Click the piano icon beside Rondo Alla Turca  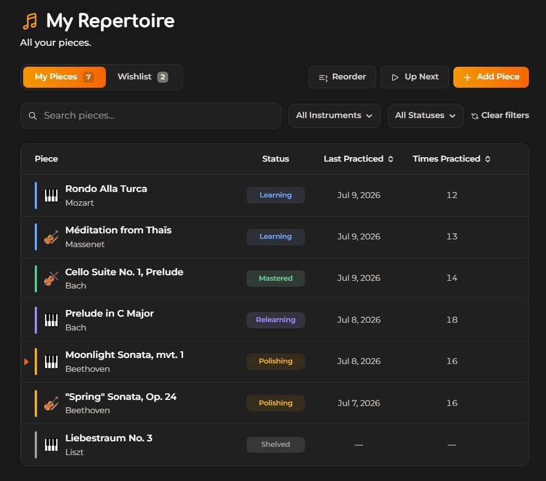point(51,195)
